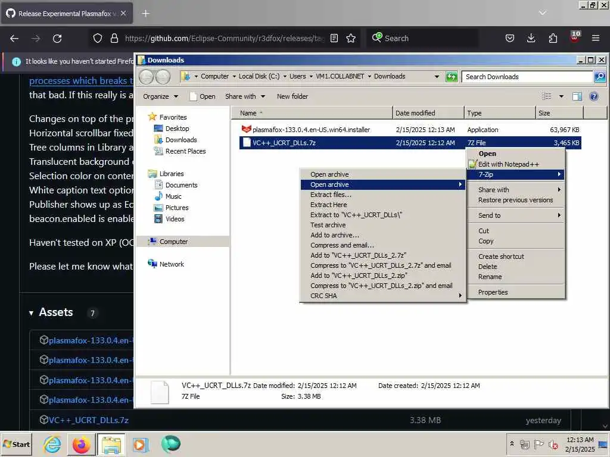The width and height of the screenshot is (610, 457).
Task: Toggle Firefox reader view icon
Action: [x=334, y=38]
